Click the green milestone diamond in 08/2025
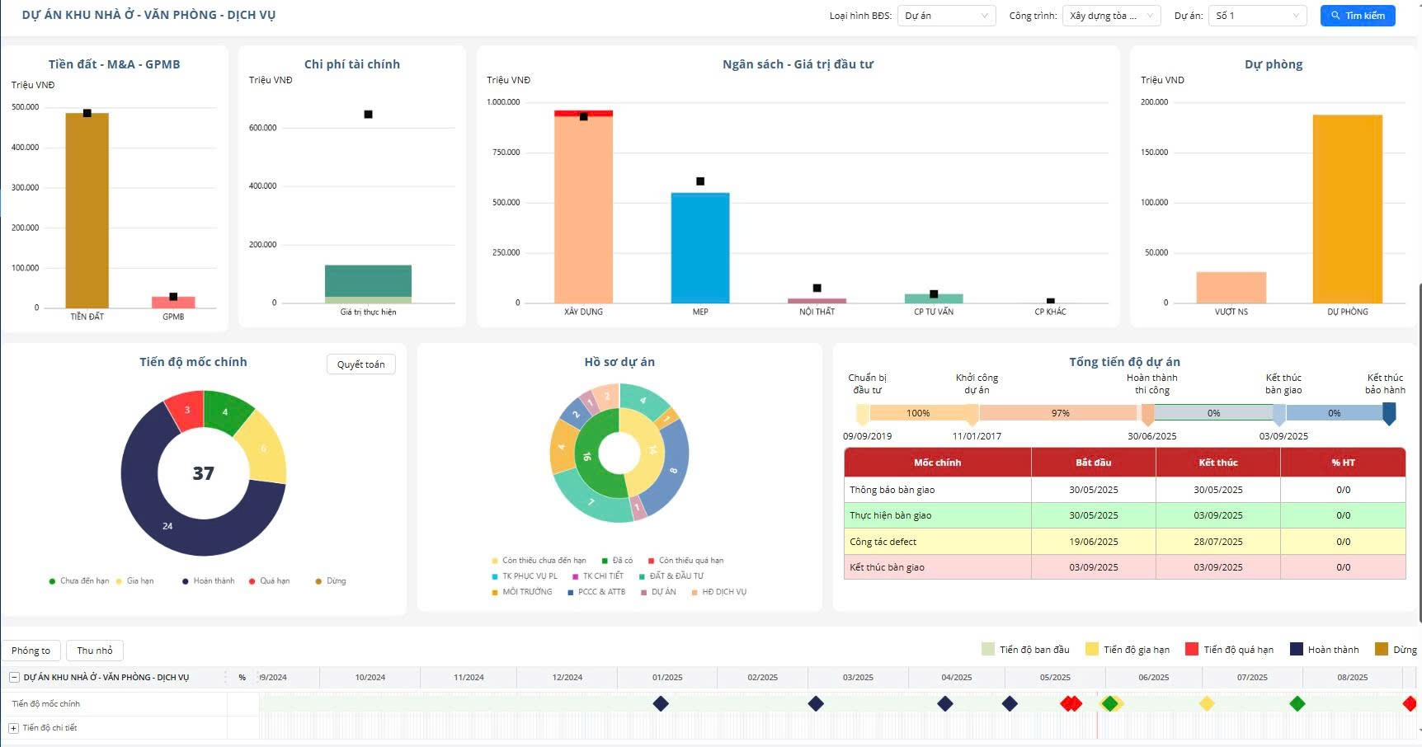The height and width of the screenshot is (747, 1422). tap(1297, 703)
